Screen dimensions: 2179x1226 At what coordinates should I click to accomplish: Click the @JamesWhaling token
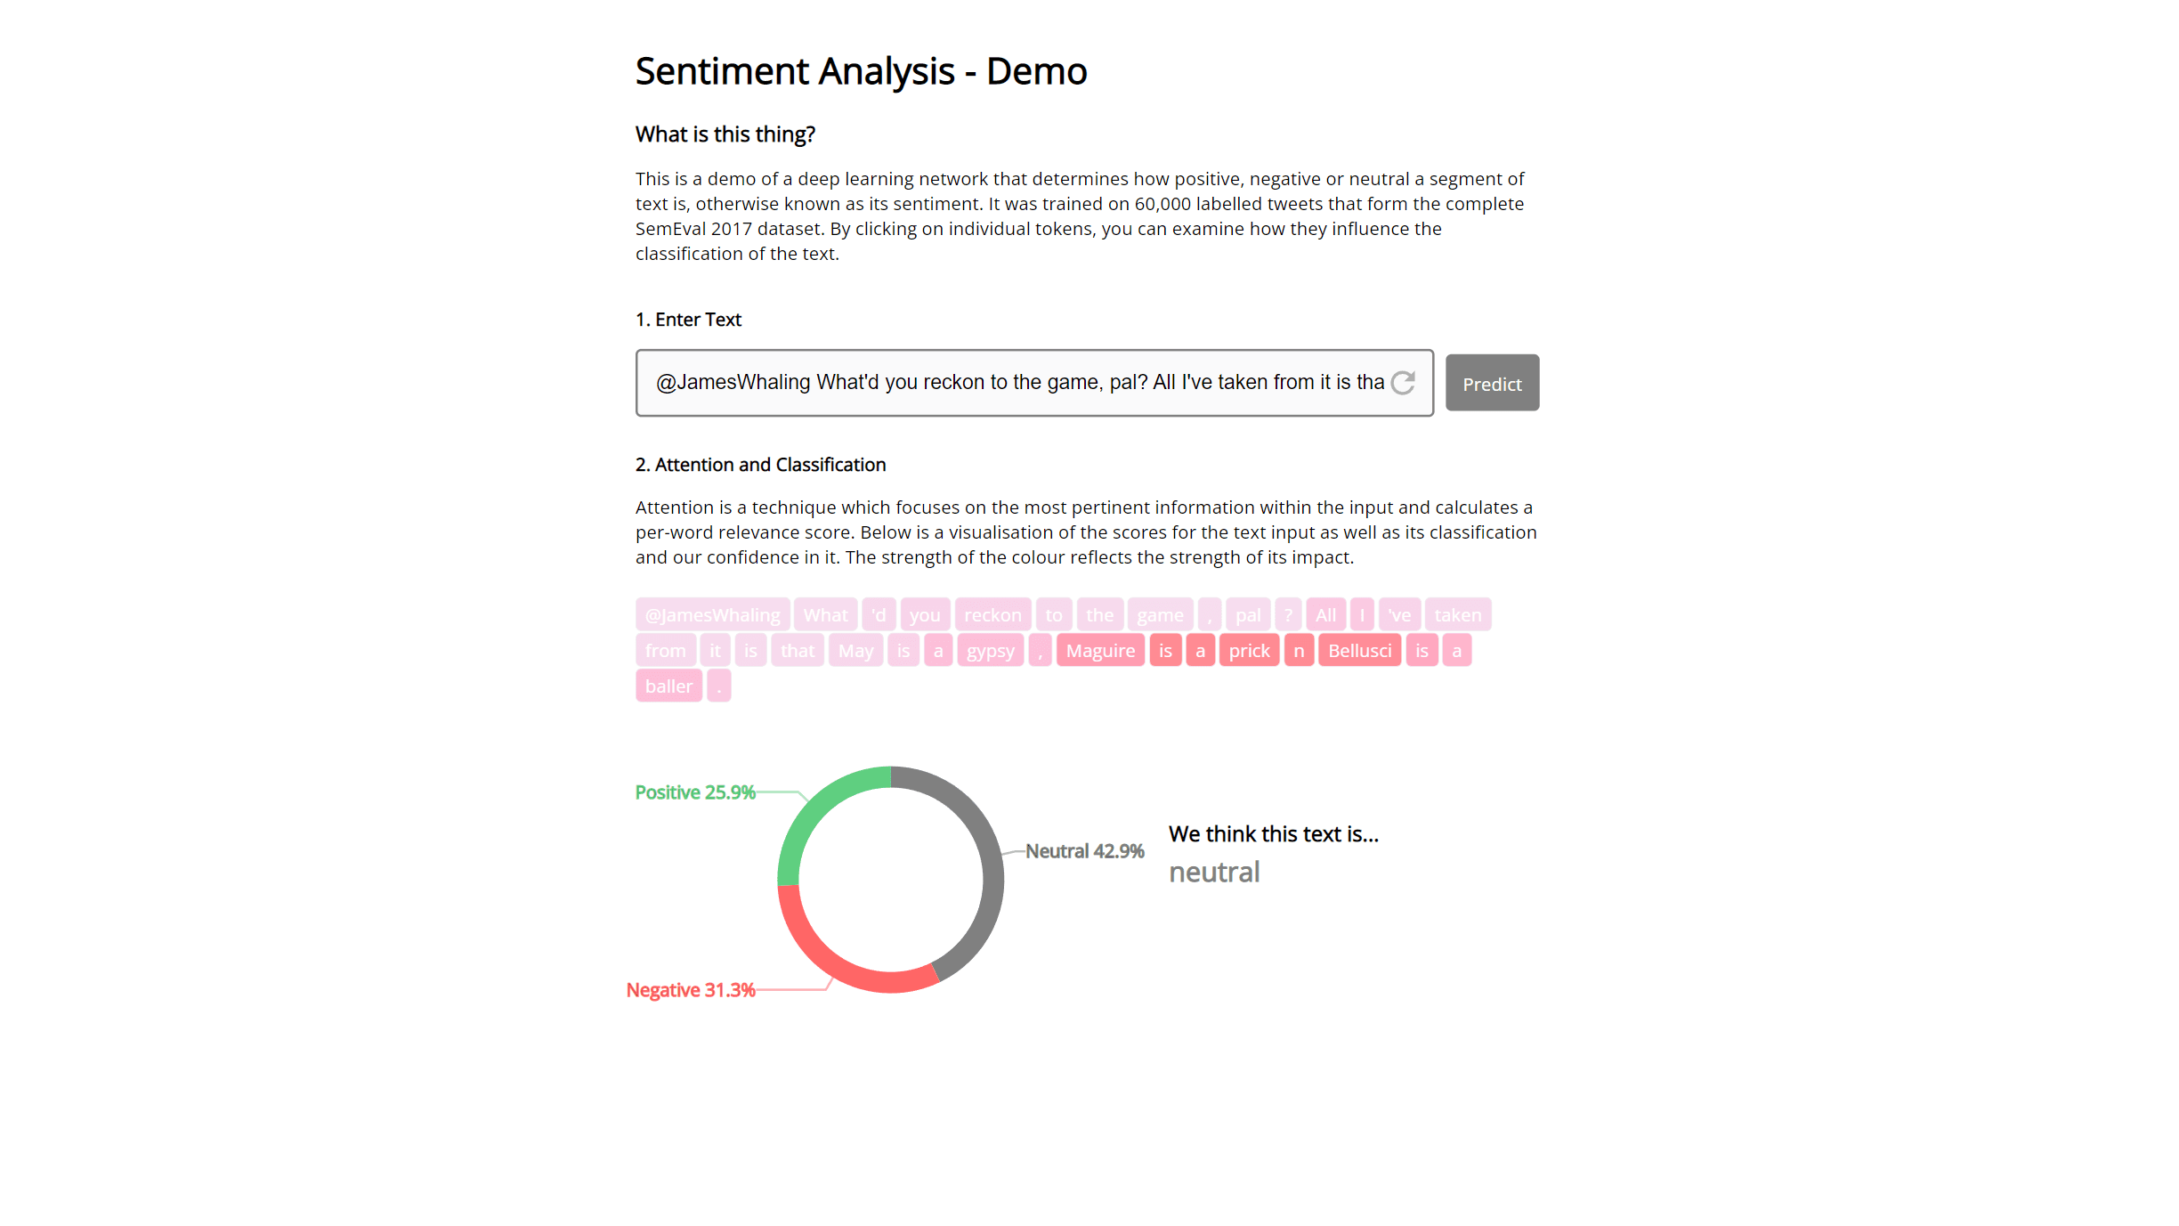[712, 615]
